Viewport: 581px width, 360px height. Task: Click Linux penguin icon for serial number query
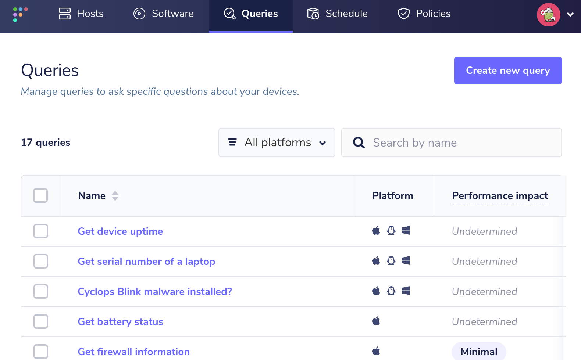(x=391, y=261)
